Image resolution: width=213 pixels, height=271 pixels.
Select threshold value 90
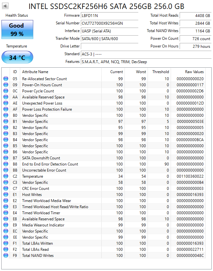coord(167,164)
